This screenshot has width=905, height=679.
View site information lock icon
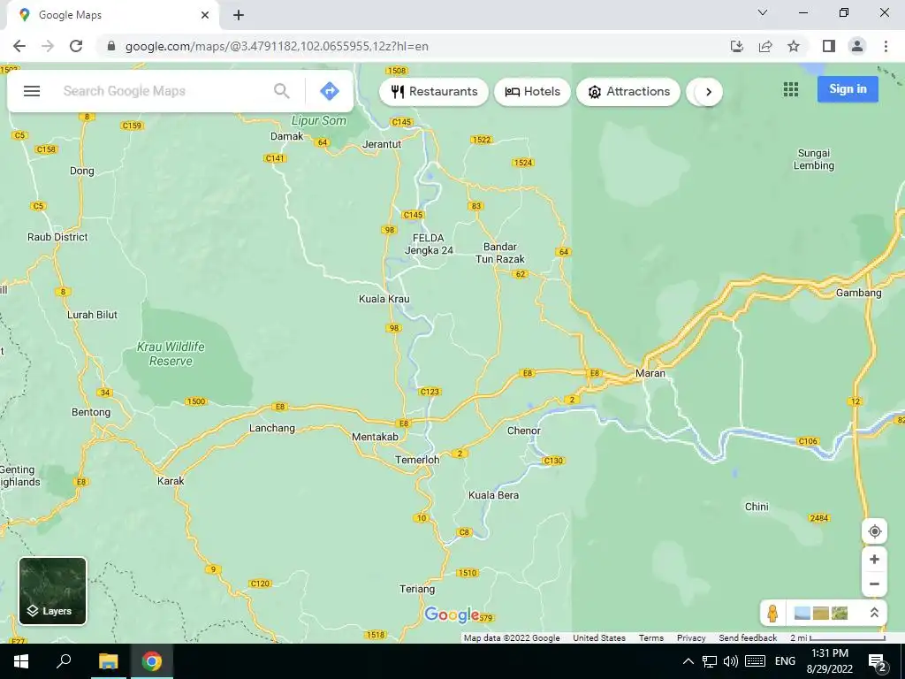tap(111, 46)
